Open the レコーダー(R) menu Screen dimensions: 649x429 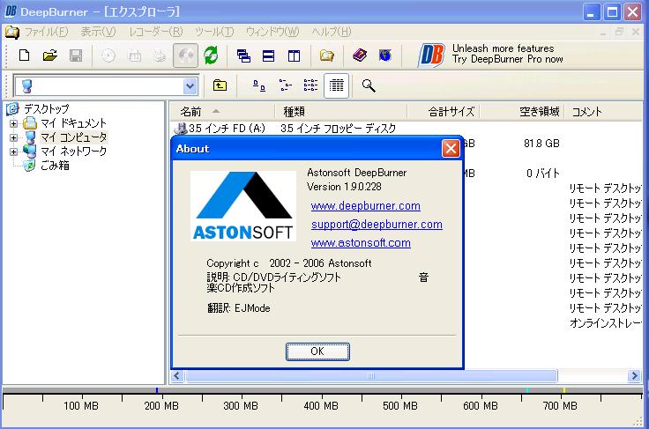(x=156, y=32)
